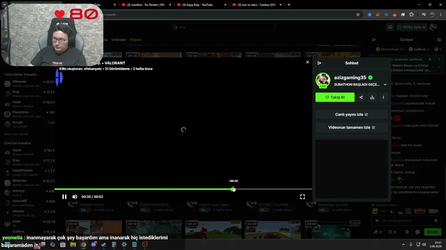Screen dimensions: 446x250
Task: Open File Explorer from the taskbar
Action: tap(73, 244)
